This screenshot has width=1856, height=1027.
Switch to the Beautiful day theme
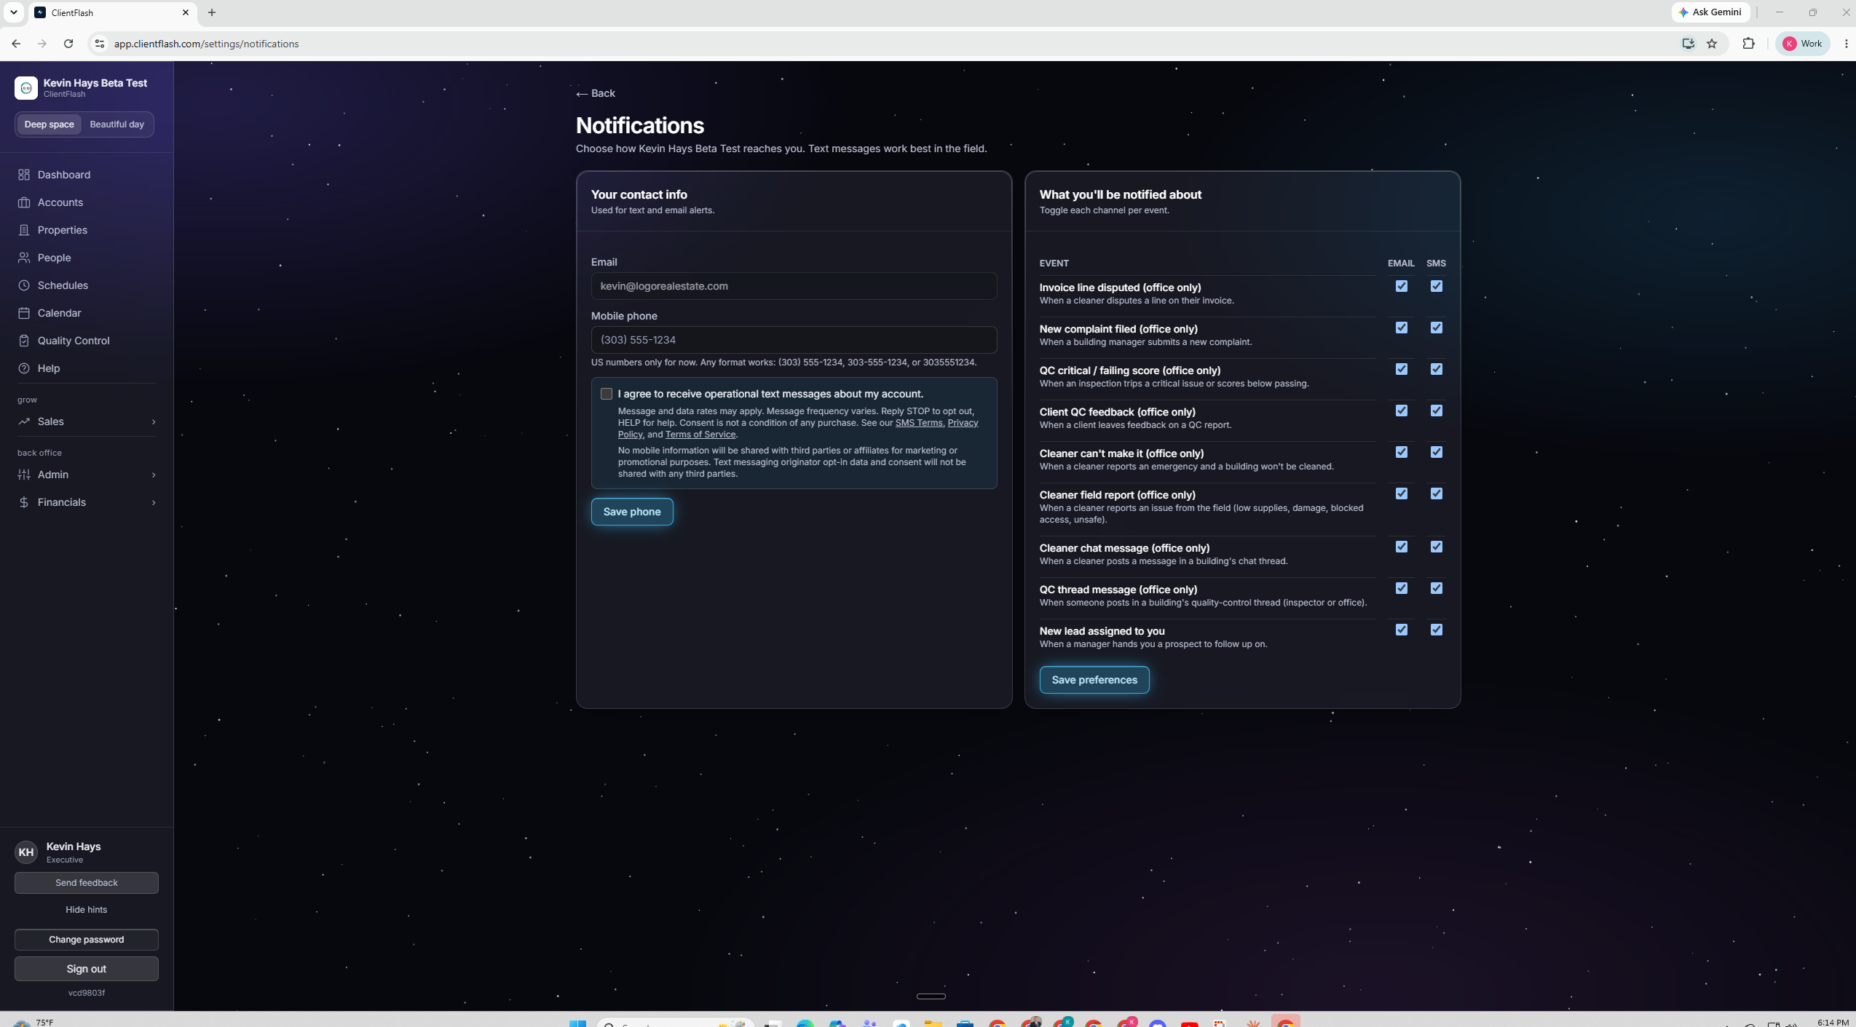[x=117, y=124]
